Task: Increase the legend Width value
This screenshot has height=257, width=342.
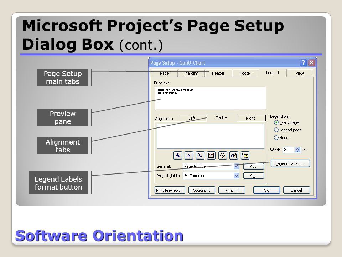Action: pos(298,148)
